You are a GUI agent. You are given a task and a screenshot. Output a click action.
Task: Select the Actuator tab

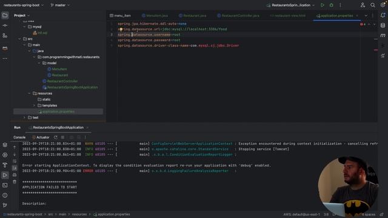pyautogui.click(x=41, y=137)
